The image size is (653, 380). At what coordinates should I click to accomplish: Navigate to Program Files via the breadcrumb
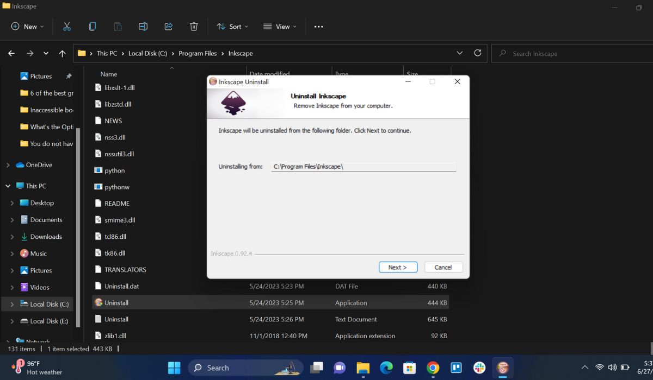(x=198, y=53)
